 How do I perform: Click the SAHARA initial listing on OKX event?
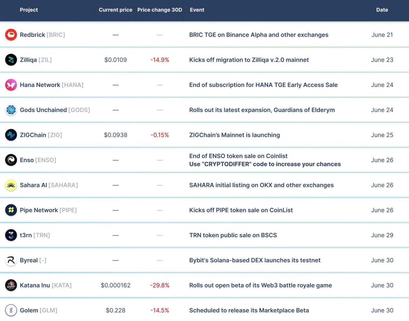(261, 185)
